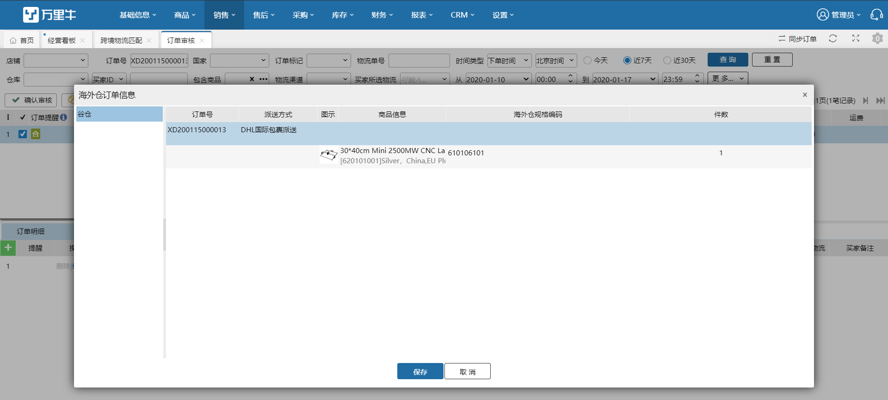The height and width of the screenshot is (400, 888).
Task: Open the gear settings icon in the tab bar
Action: [x=877, y=39]
